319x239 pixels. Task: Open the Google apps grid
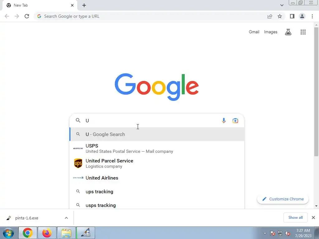pyautogui.click(x=303, y=32)
